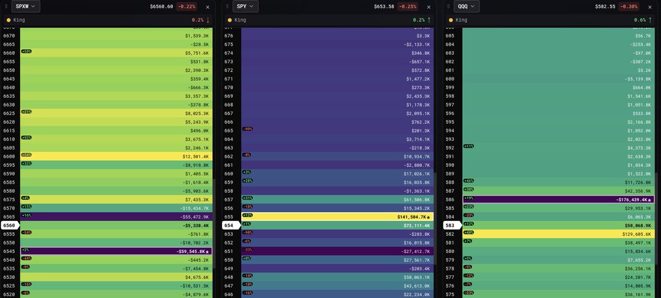Click the green up arrow beside SPY 0.2%
The image size is (661, 298).
point(430,20)
